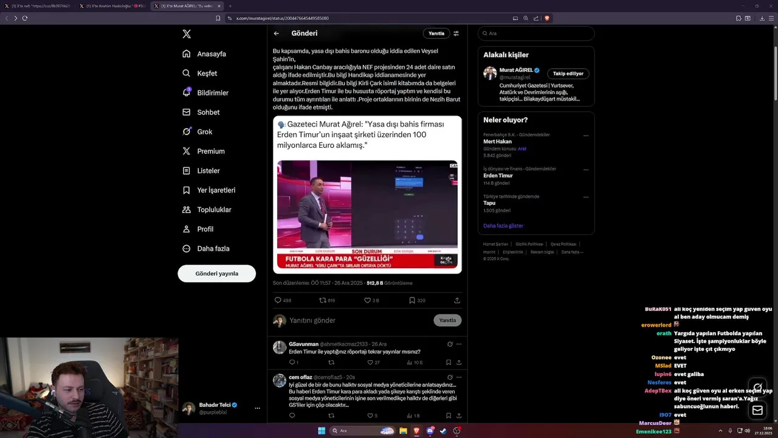
Task: Open Yer İşaretleri bookmarks
Action: tap(208, 190)
